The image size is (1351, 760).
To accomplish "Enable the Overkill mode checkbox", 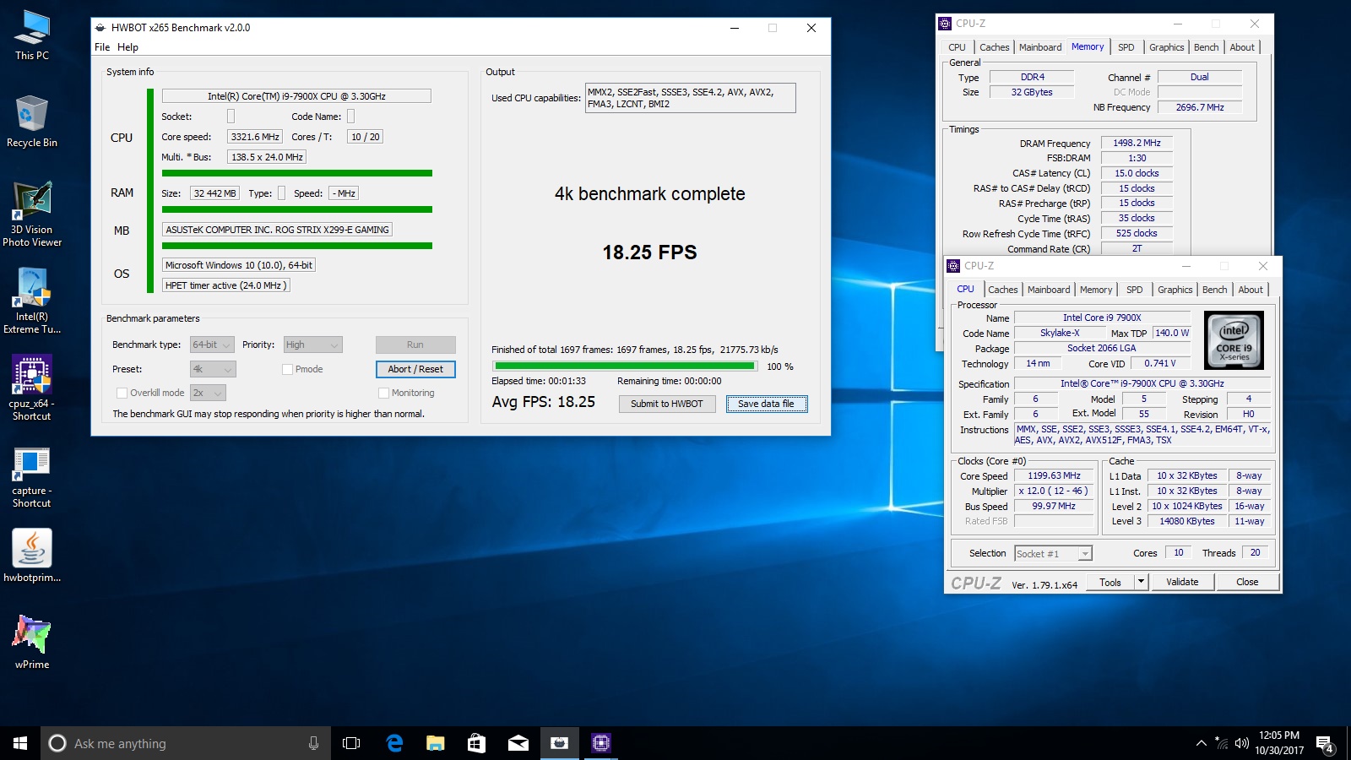I will (122, 393).
